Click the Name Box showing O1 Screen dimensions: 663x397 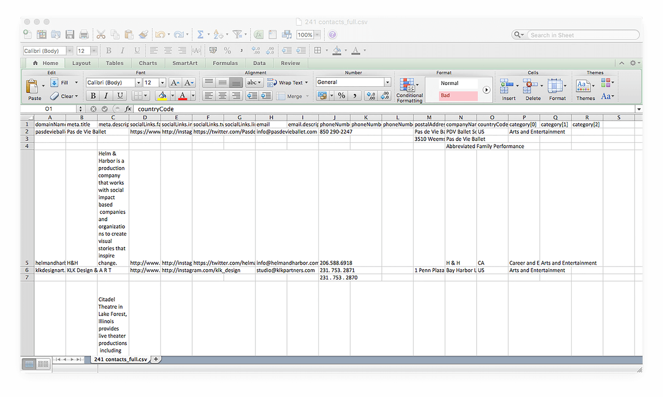tap(49, 109)
